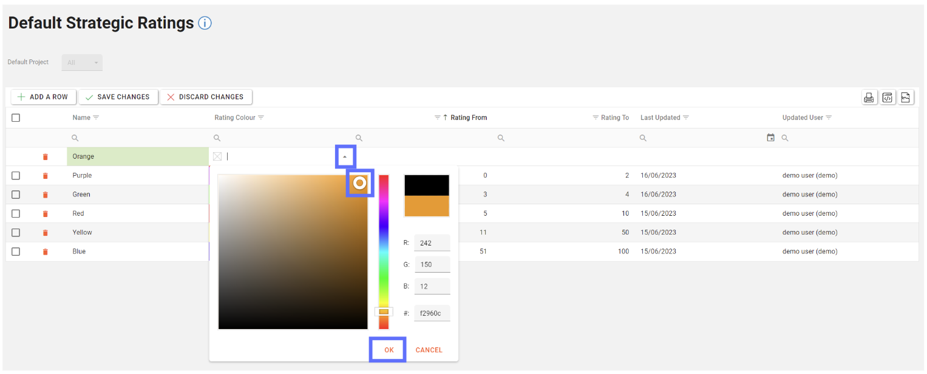Open the Name column filter menu

96,118
